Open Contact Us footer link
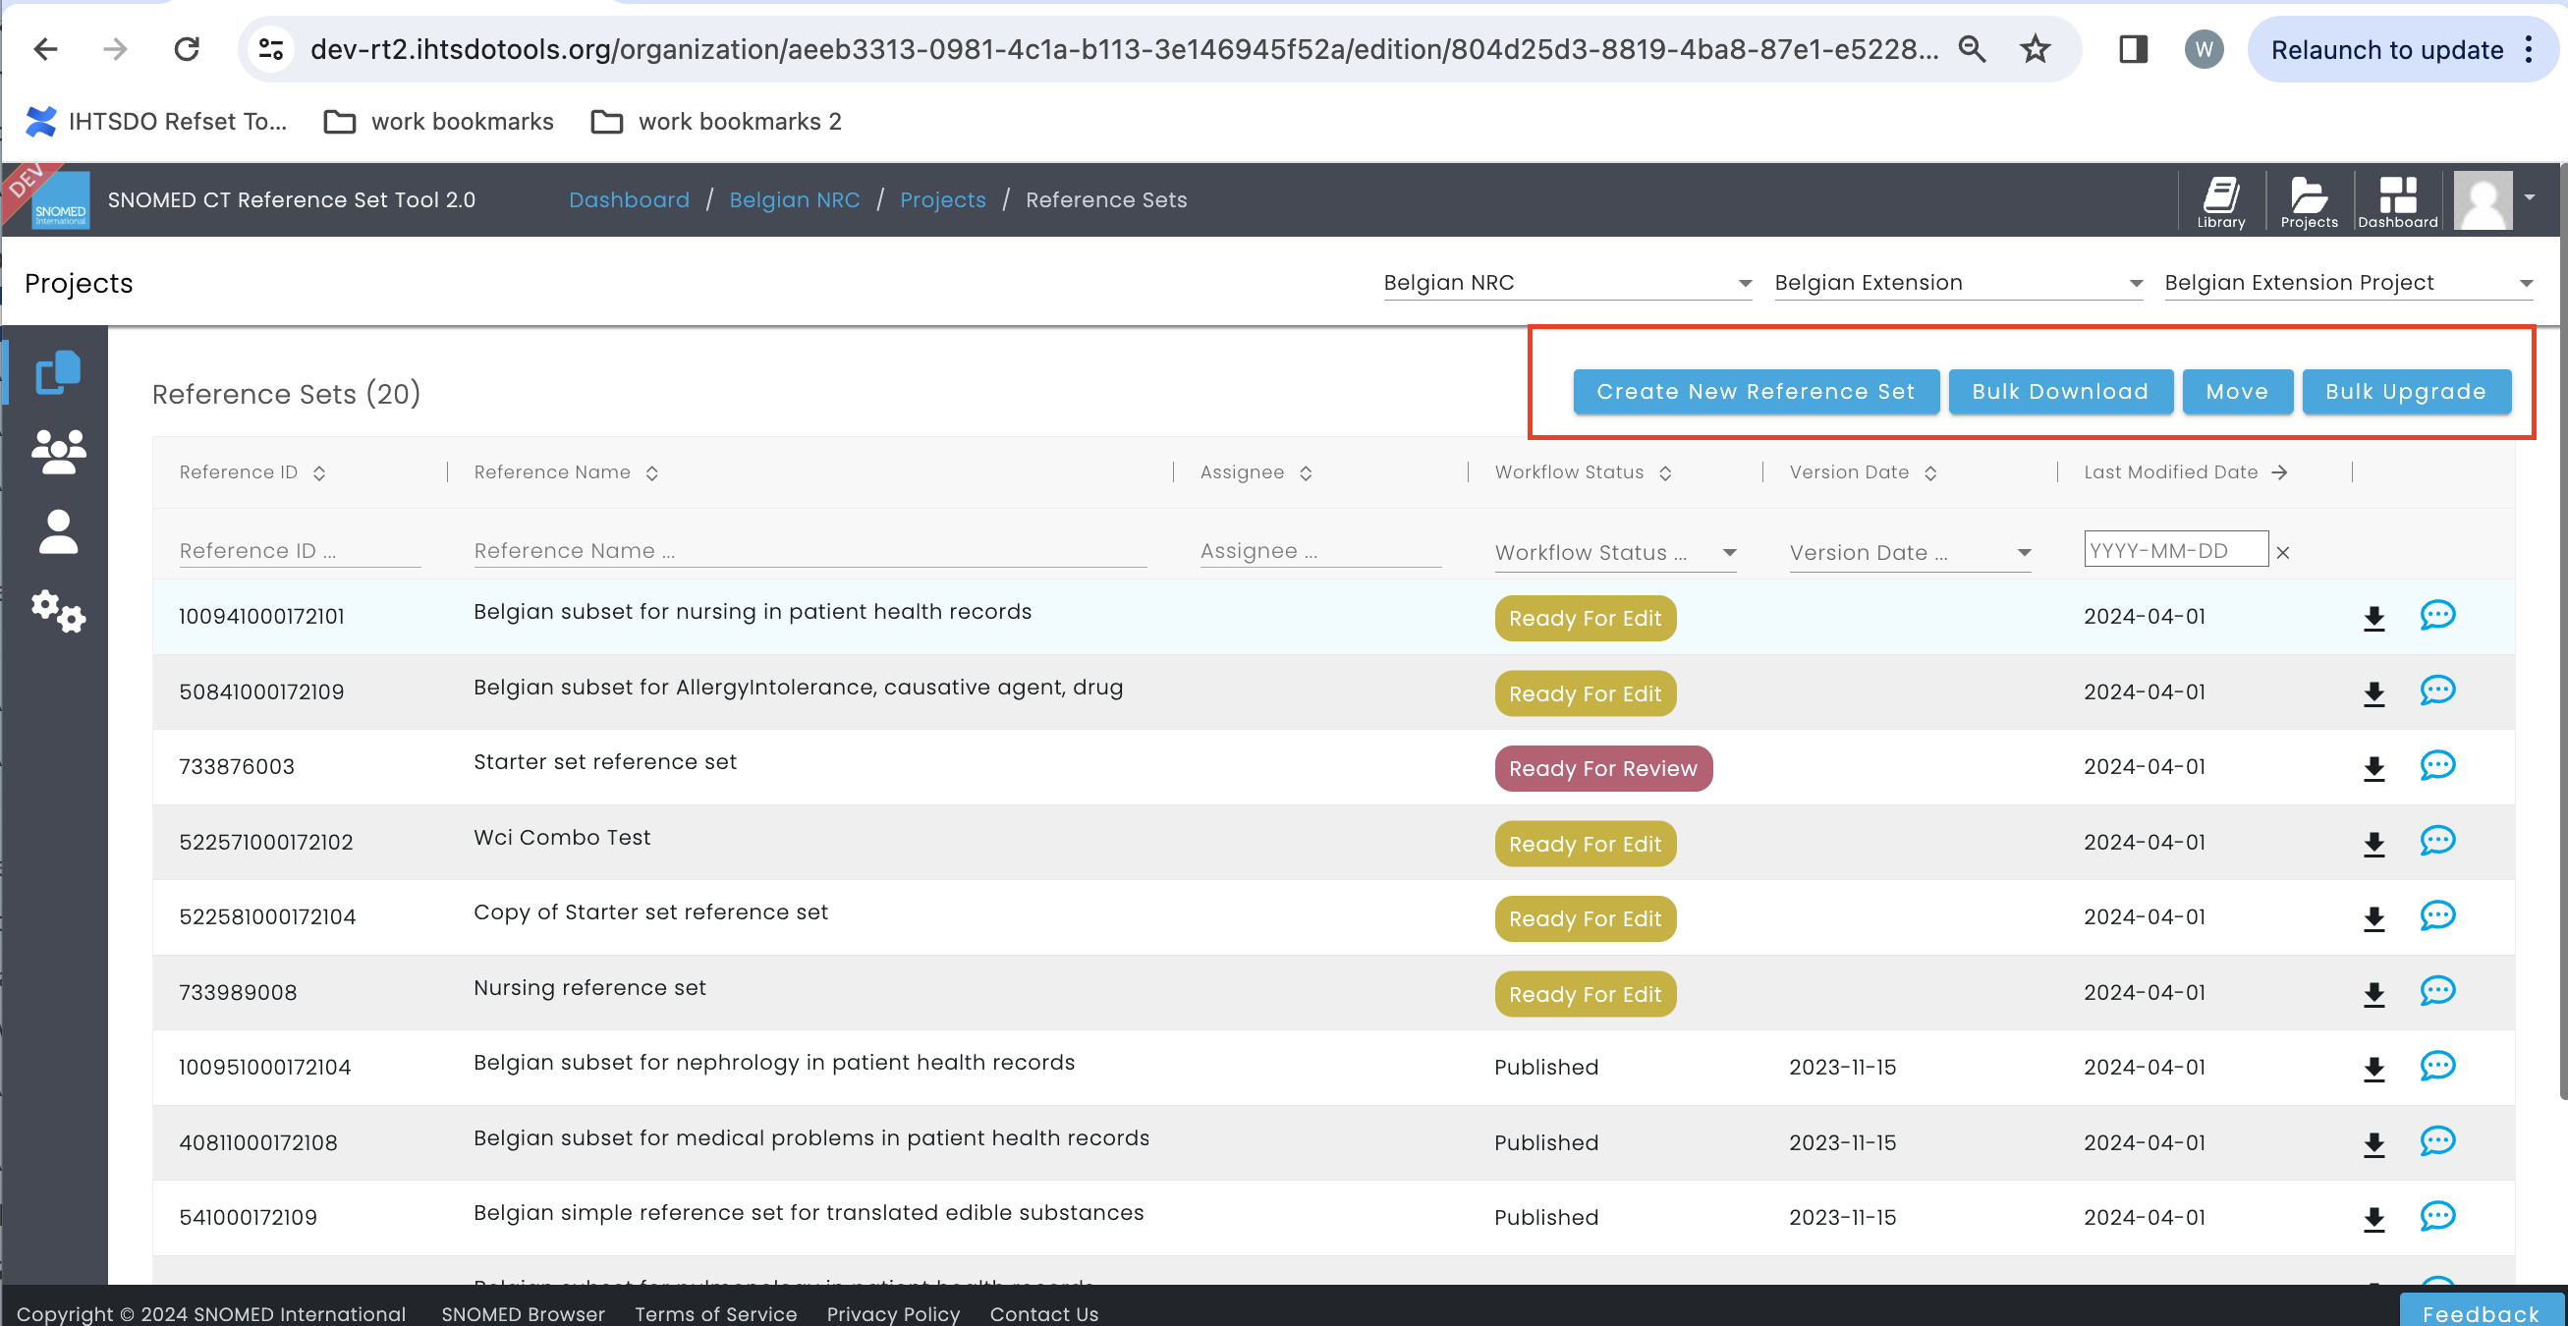2568x1326 pixels. coord(1042,1313)
